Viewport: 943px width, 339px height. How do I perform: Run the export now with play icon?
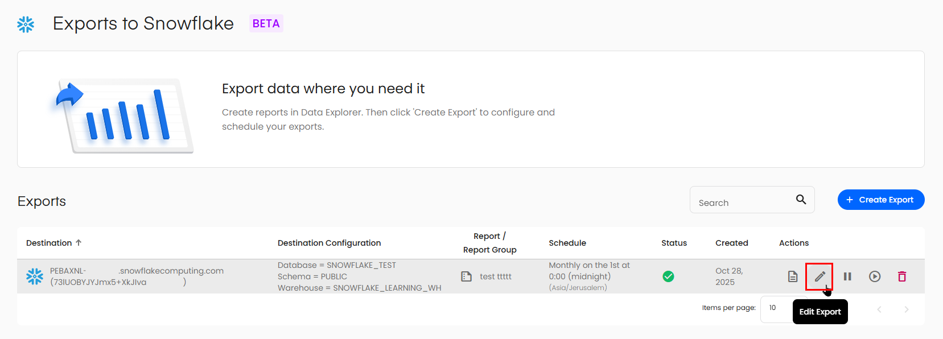875,276
